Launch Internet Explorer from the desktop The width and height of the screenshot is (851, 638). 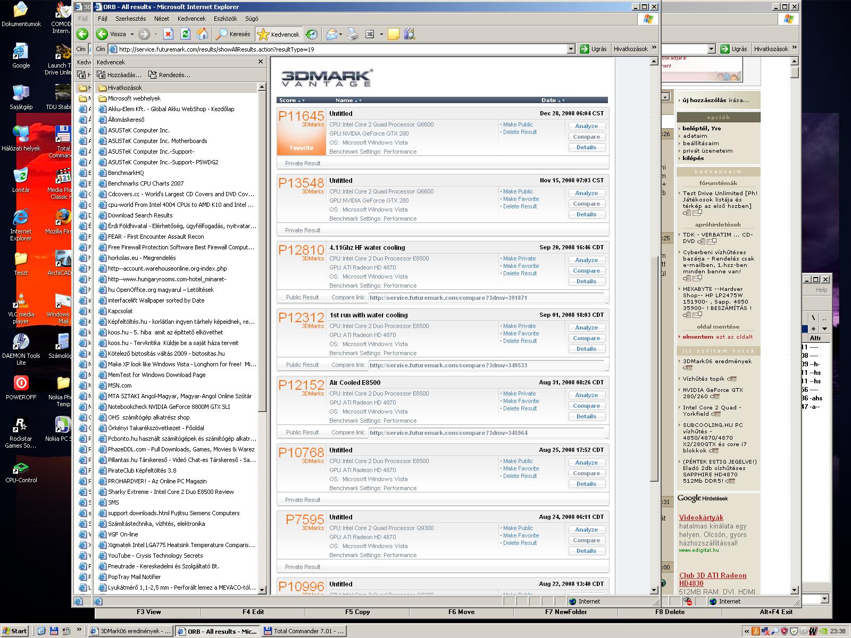21,225
